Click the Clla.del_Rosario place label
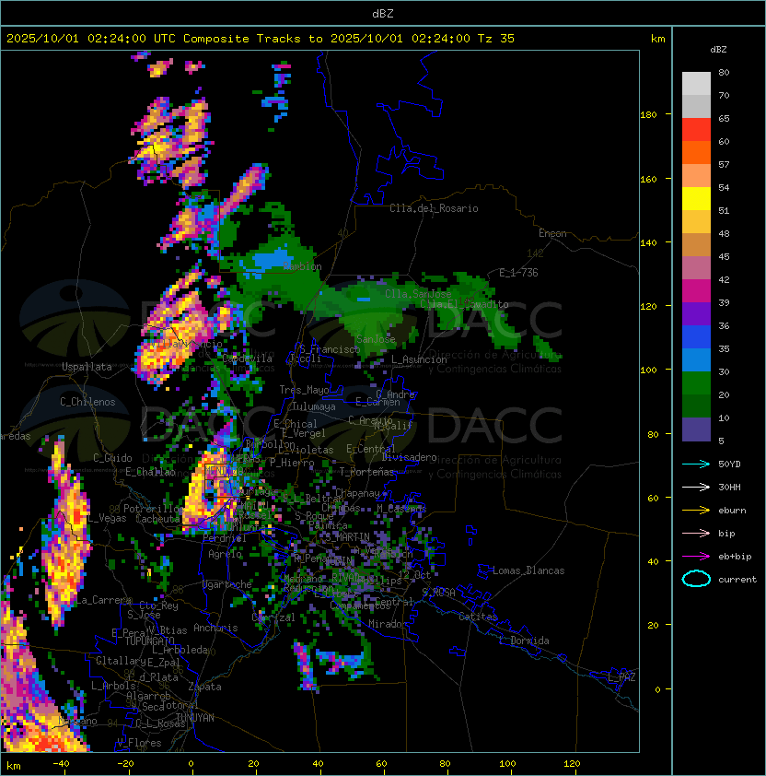Image resolution: width=766 pixels, height=776 pixels. 434,209
